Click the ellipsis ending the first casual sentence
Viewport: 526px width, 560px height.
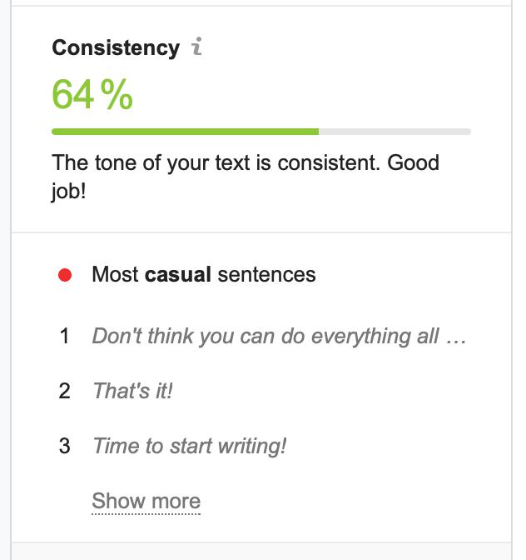click(455, 337)
